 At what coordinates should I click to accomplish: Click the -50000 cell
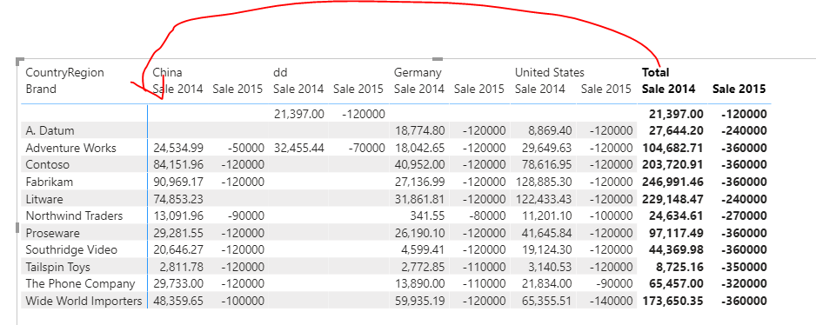pyautogui.click(x=246, y=148)
